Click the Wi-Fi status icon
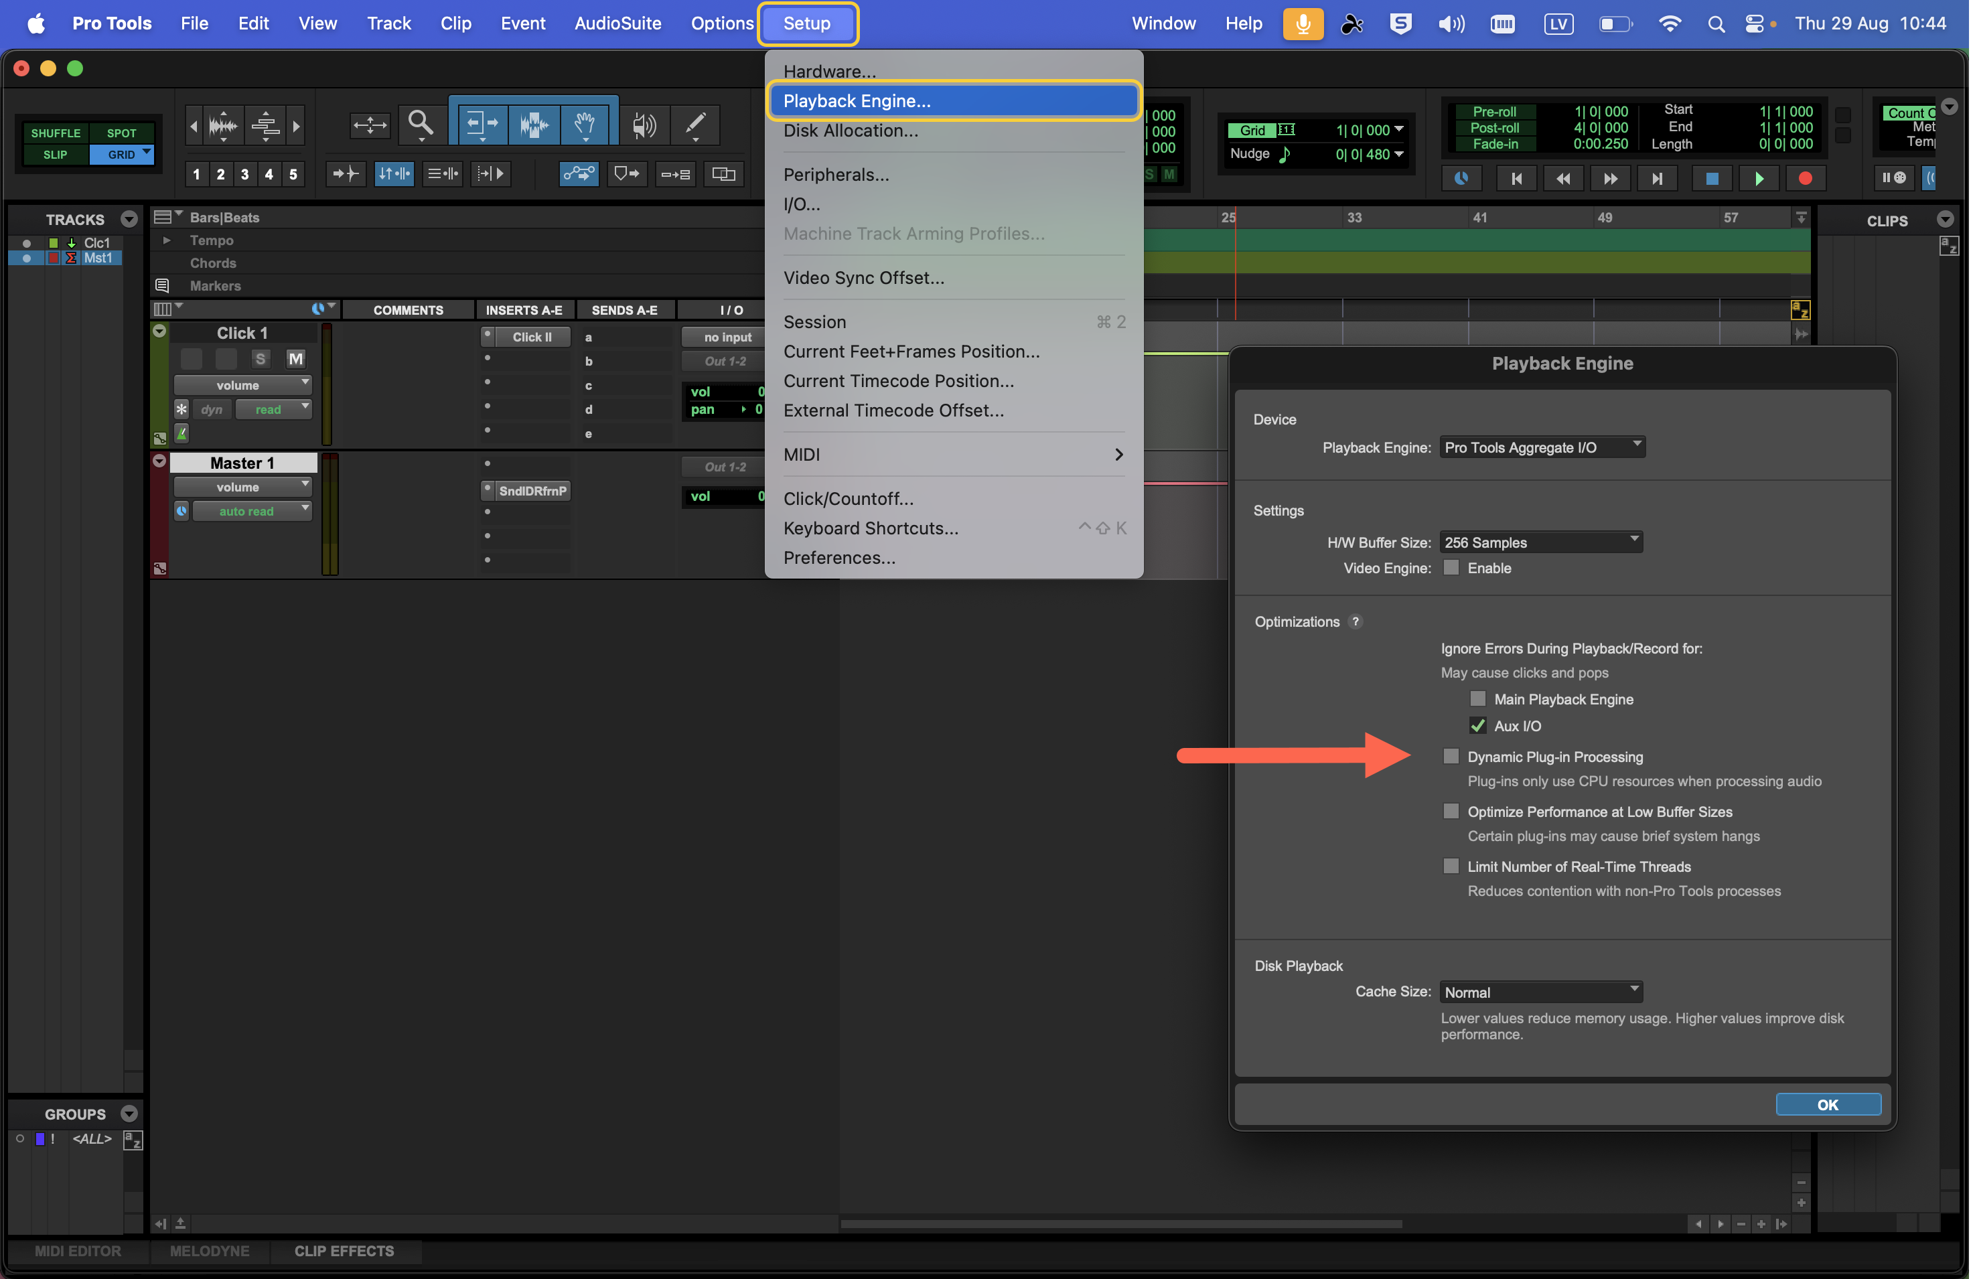The width and height of the screenshot is (1973, 1279). pos(1669,23)
